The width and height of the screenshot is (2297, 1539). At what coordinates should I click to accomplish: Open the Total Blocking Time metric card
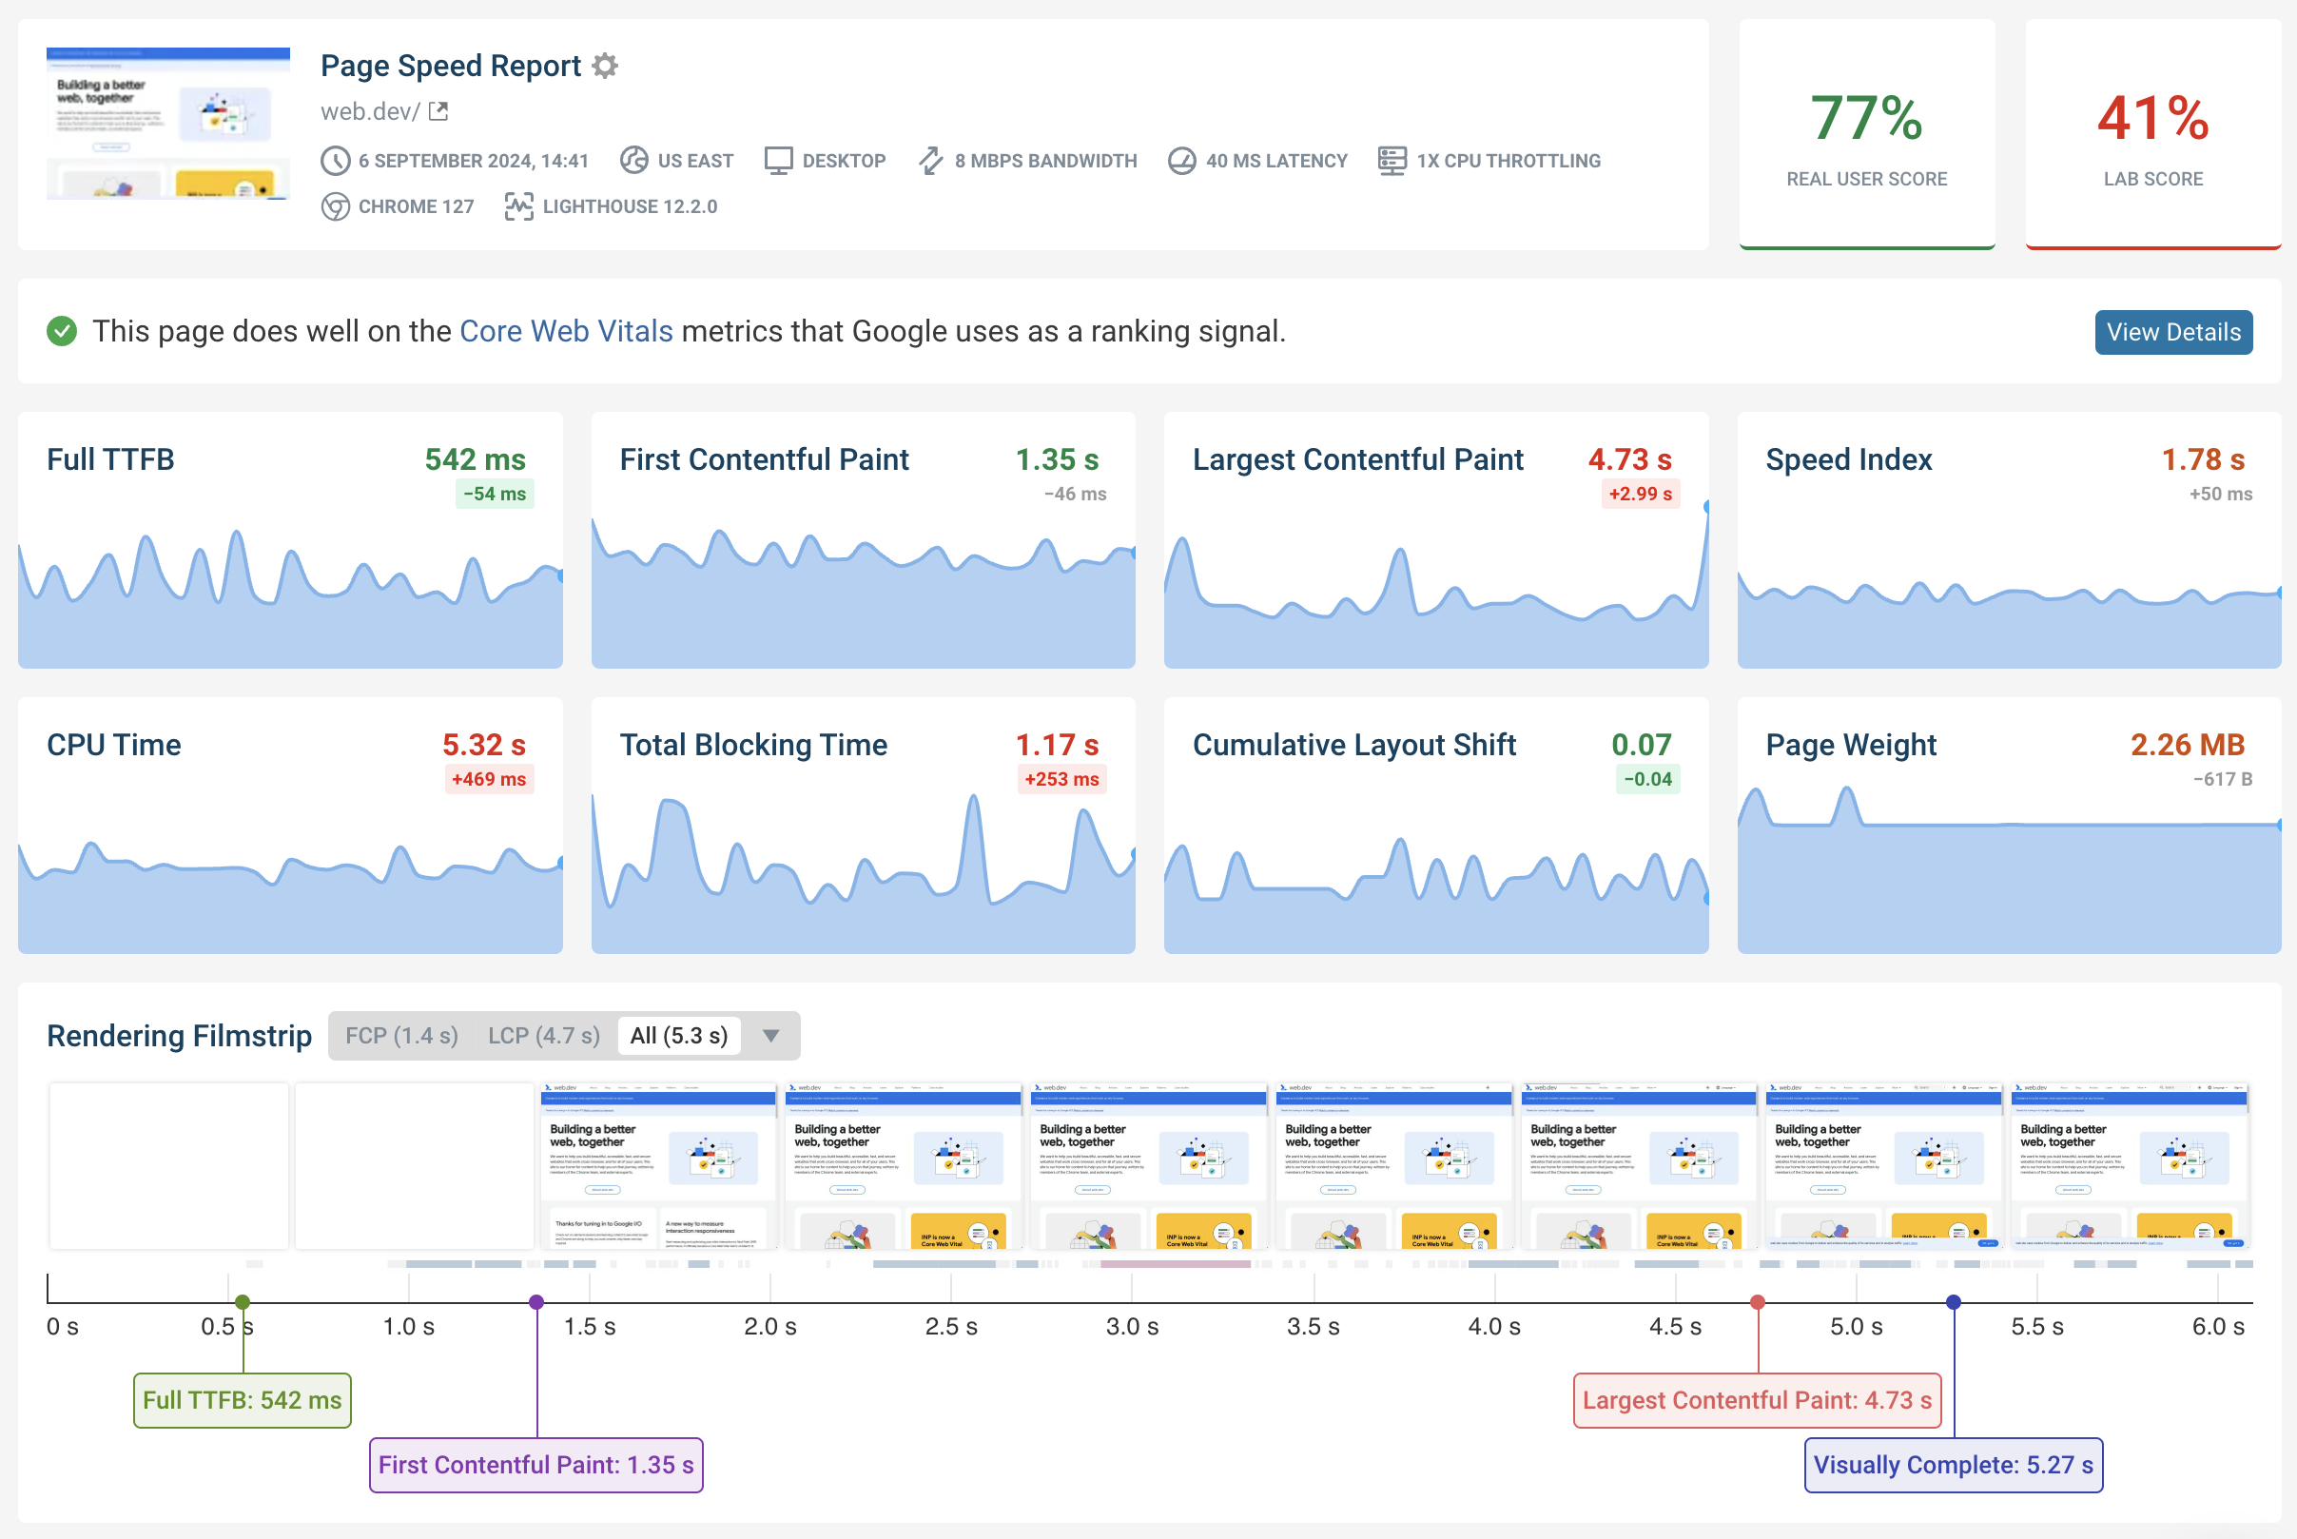click(x=864, y=826)
